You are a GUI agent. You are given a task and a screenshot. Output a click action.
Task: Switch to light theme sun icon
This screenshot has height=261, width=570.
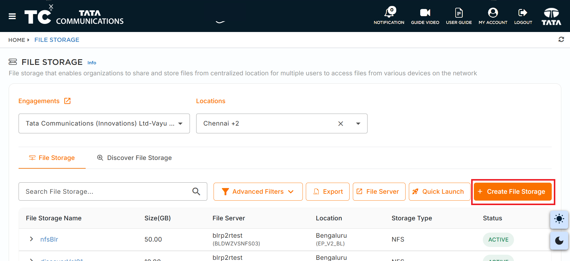tap(559, 219)
